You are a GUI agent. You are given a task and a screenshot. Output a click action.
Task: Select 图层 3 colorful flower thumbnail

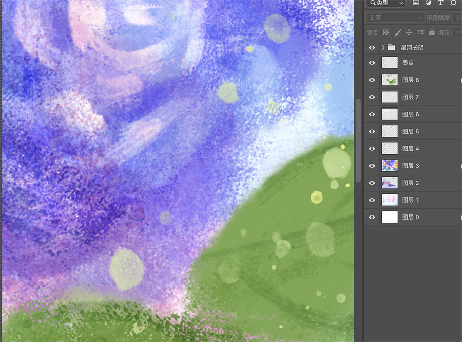point(390,166)
